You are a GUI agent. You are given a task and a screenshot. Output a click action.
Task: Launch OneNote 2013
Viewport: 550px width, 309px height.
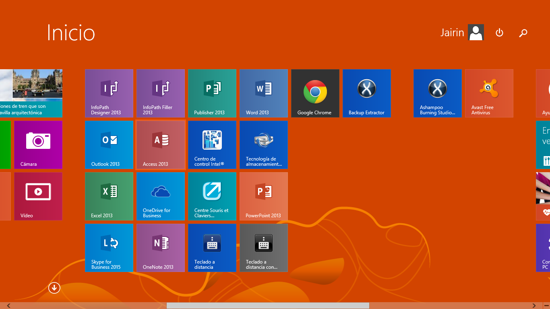[x=161, y=247]
